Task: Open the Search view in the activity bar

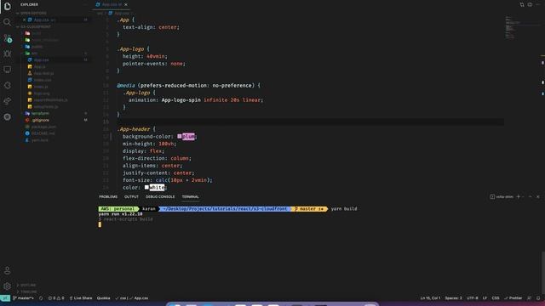Action: pyautogui.click(x=8, y=22)
